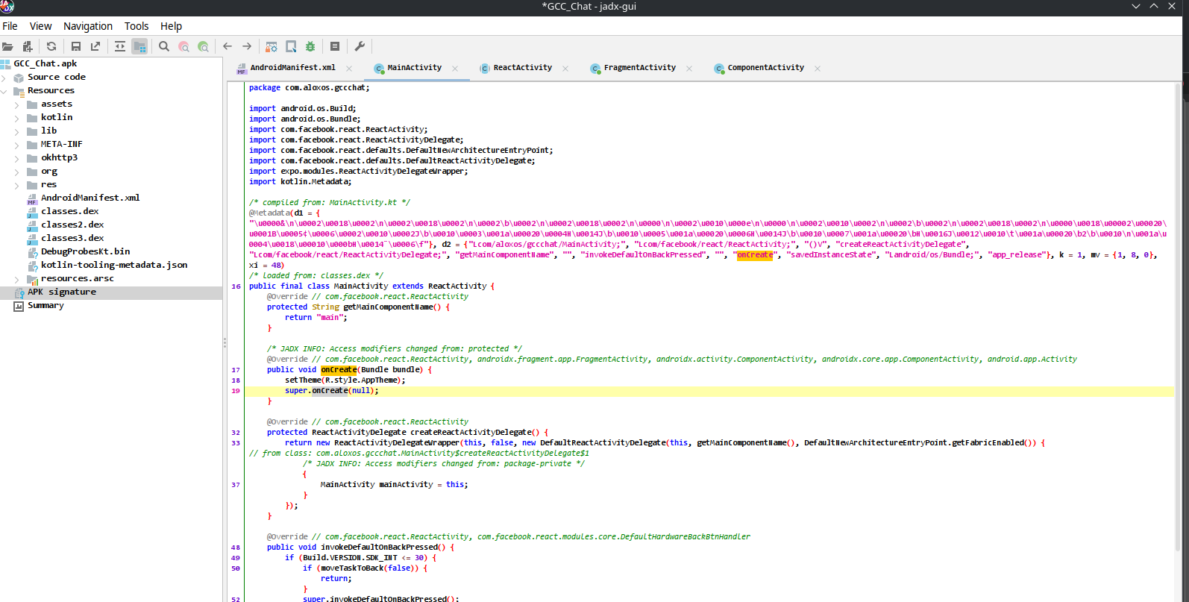The image size is (1189, 602).
Task: Select APK signature in tree
Action: coord(62,292)
